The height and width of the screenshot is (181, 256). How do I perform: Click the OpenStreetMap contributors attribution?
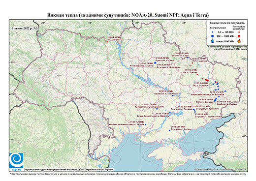click(x=221, y=169)
